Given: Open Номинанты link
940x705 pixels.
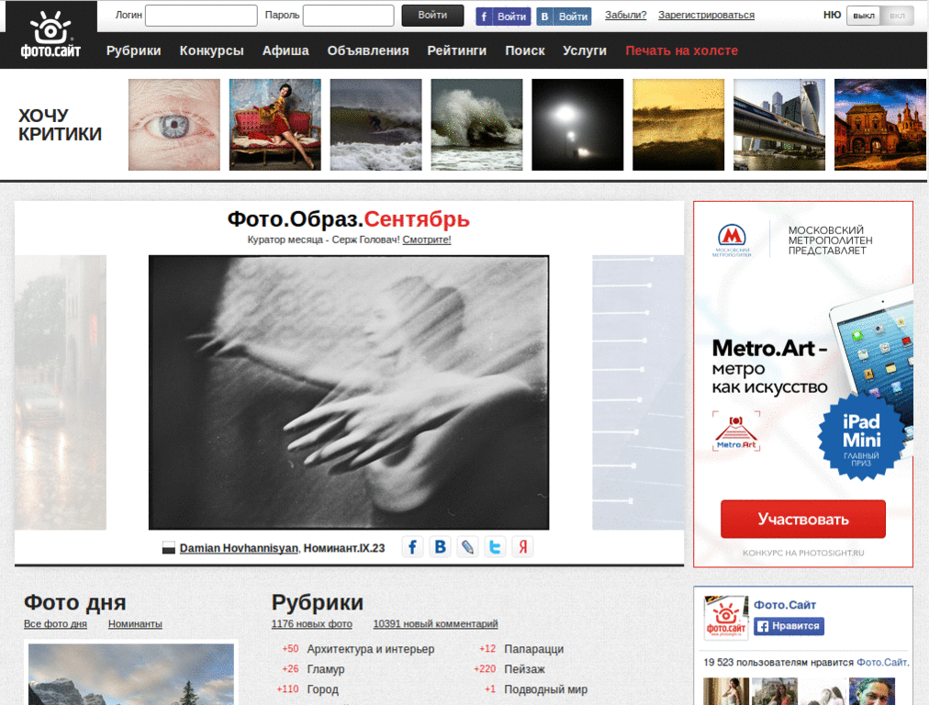Looking at the screenshot, I should point(135,624).
